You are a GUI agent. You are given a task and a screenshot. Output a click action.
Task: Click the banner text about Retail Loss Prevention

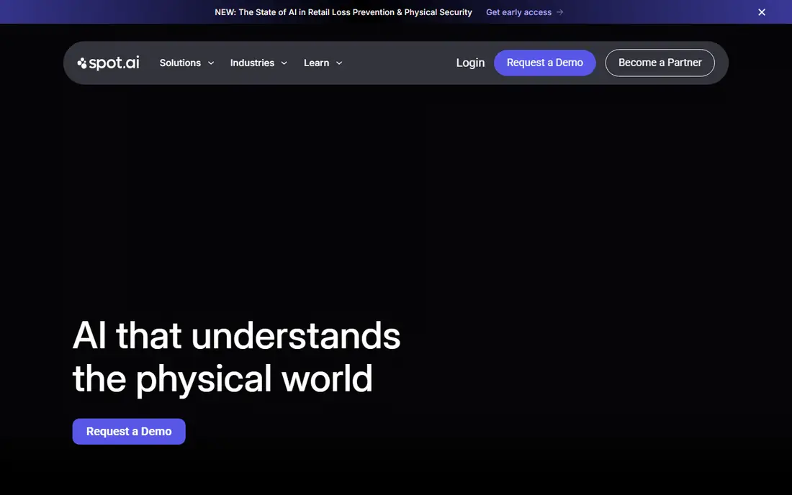coord(343,12)
